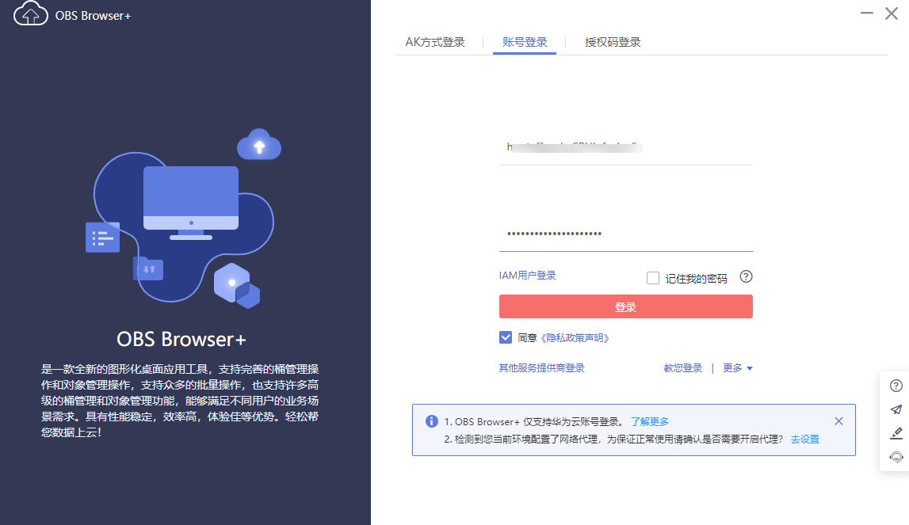The height and width of the screenshot is (525, 909).
Task: Click the info icon in the notice banner
Action: coord(431,421)
